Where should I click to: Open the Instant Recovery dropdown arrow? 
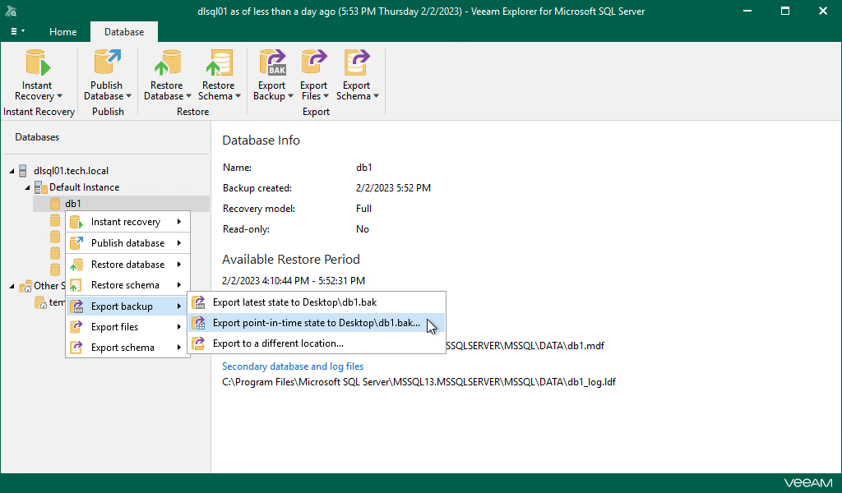click(x=59, y=96)
